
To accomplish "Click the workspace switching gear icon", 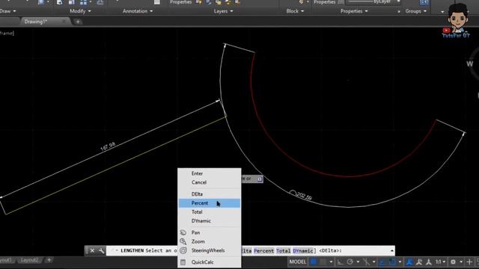I will click(x=453, y=262).
